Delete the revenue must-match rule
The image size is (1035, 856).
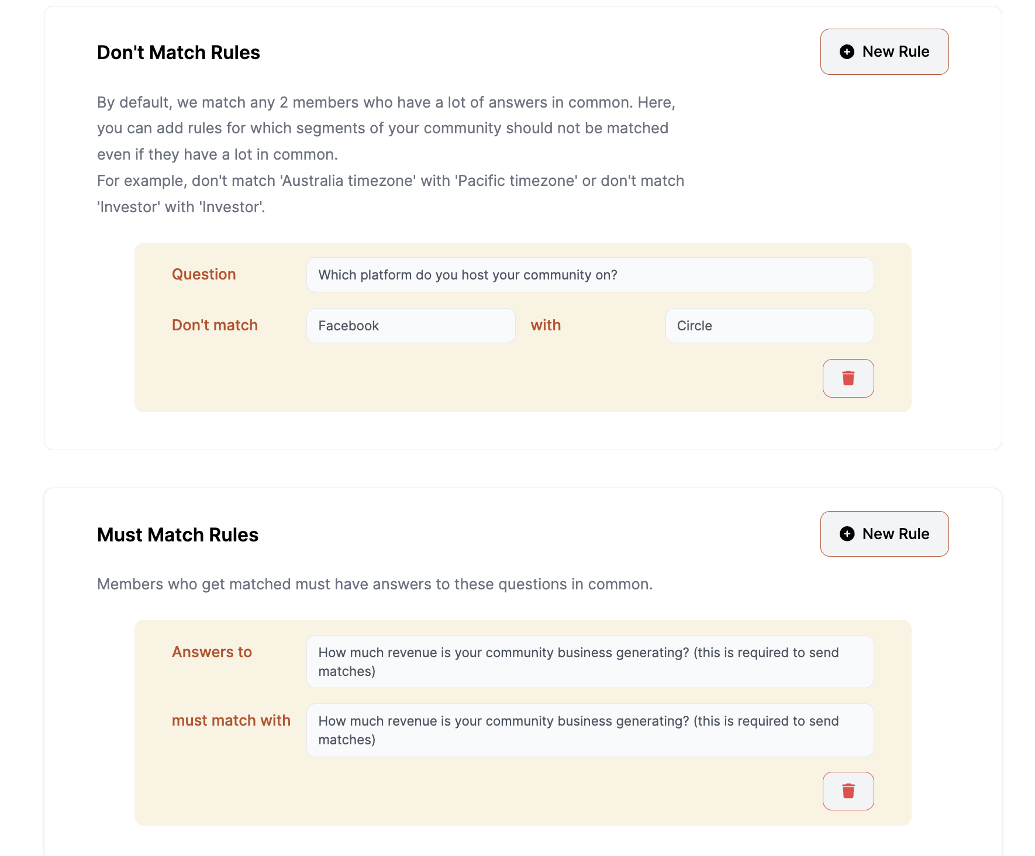pos(848,791)
